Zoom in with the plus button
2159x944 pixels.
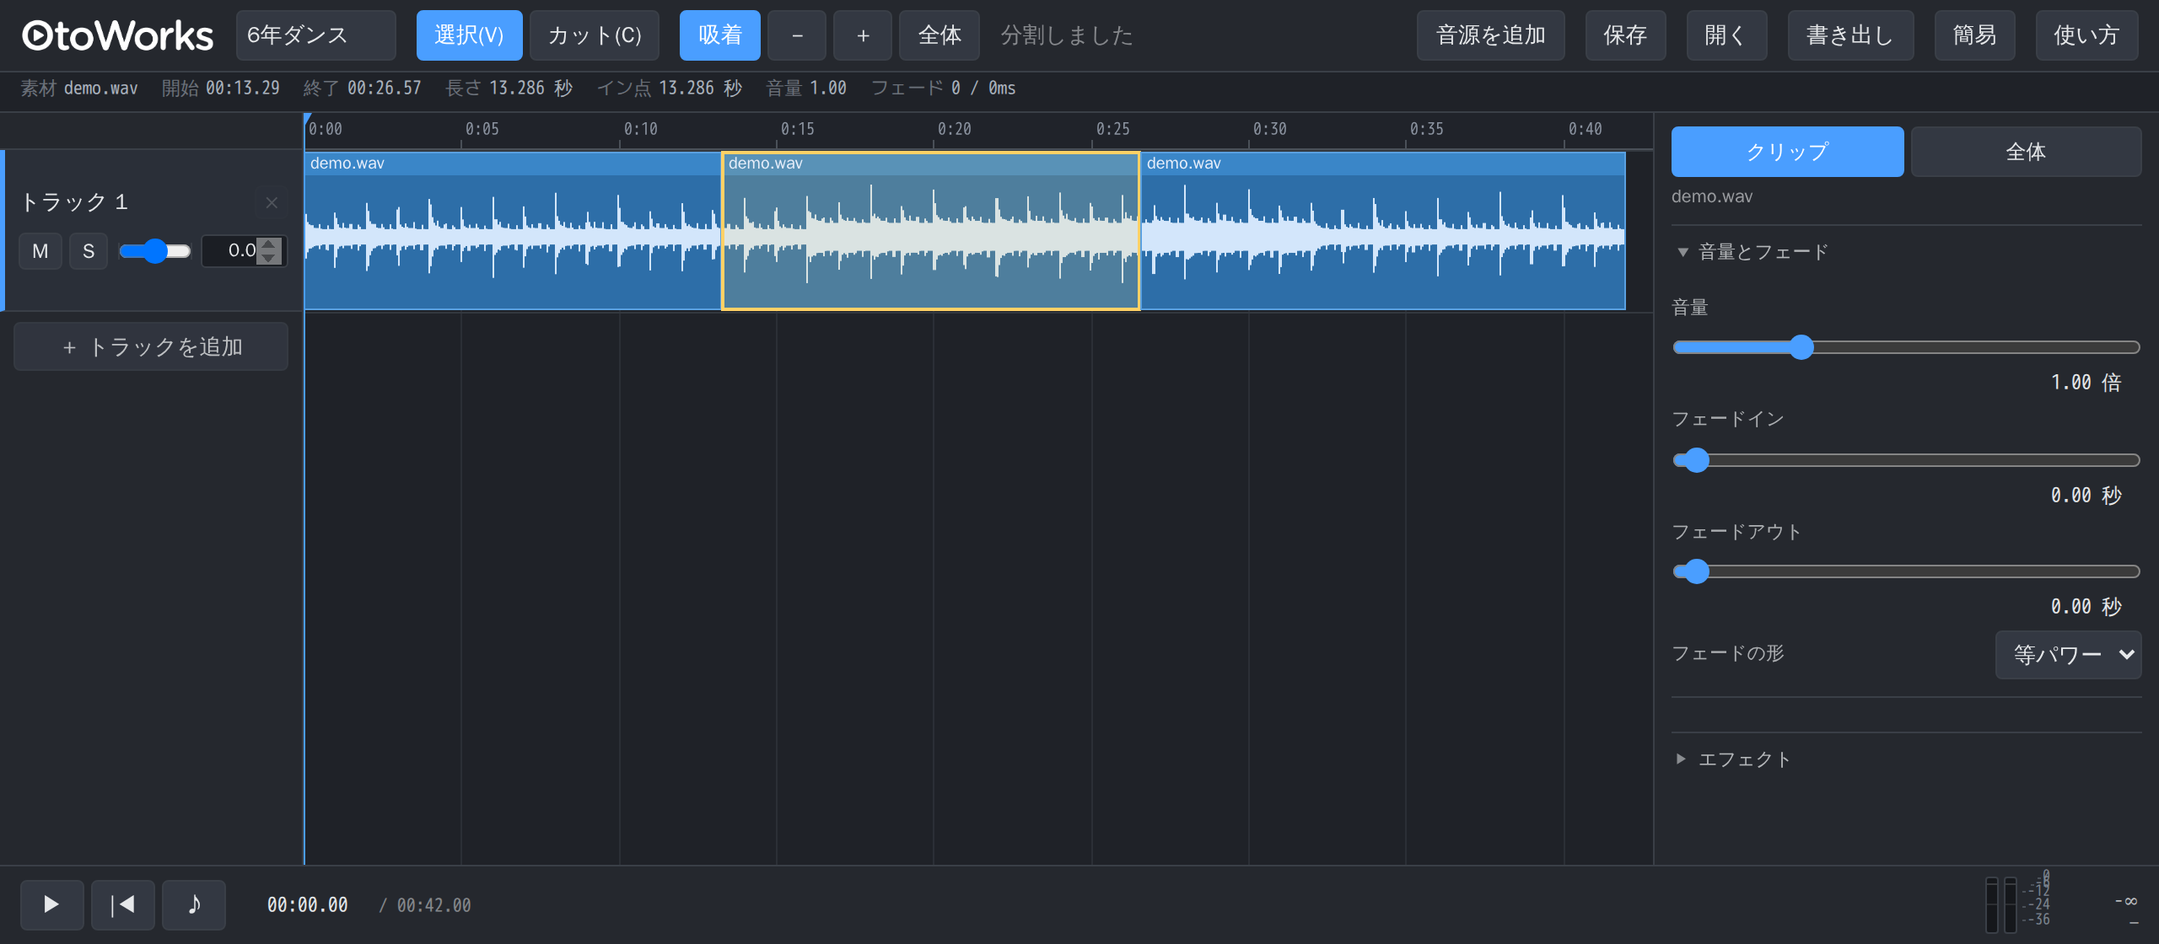coord(863,35)
